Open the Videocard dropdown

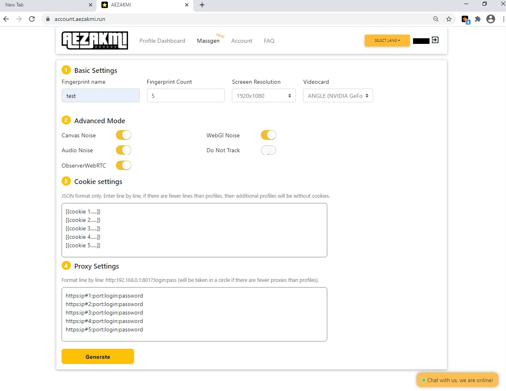tap(338, 95)
